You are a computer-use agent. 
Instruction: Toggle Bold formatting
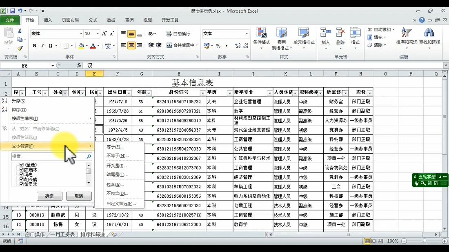click(34, 46)
